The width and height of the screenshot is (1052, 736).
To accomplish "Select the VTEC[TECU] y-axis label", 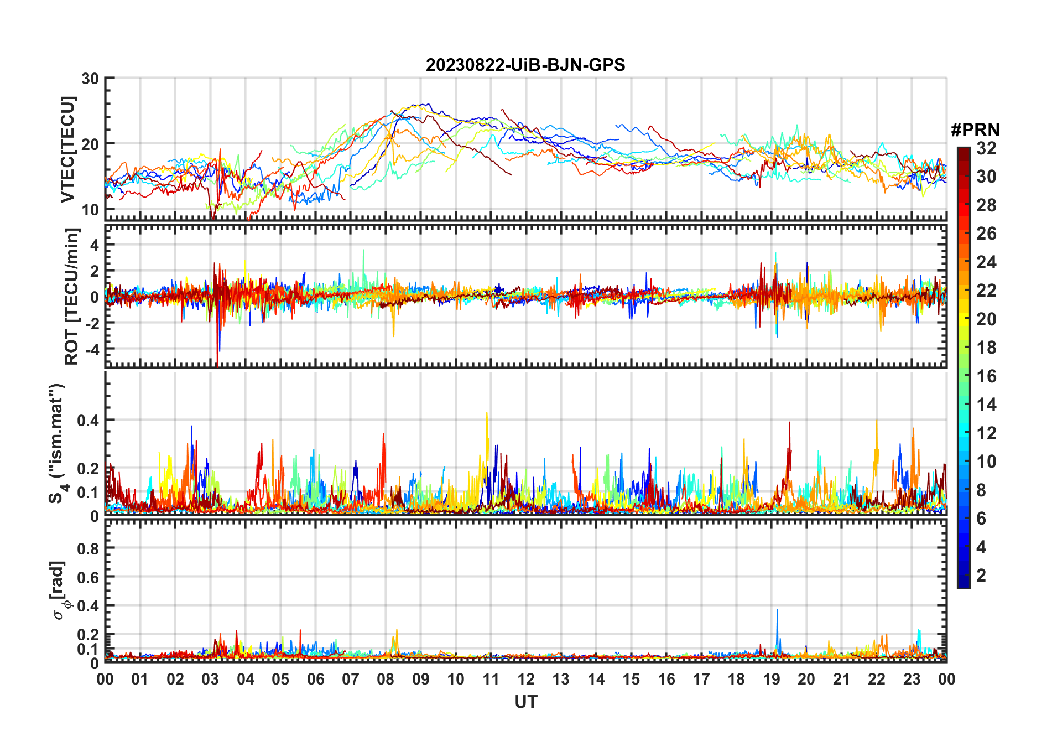I will pyautogui.click(x=67, y=149).
